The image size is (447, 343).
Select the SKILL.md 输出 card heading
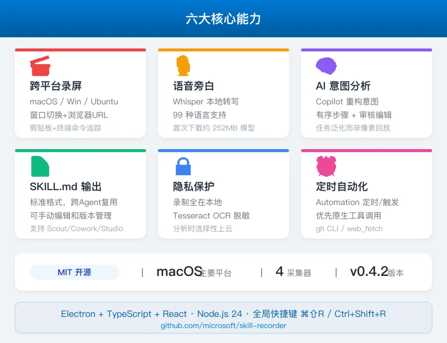coord(66,187)
